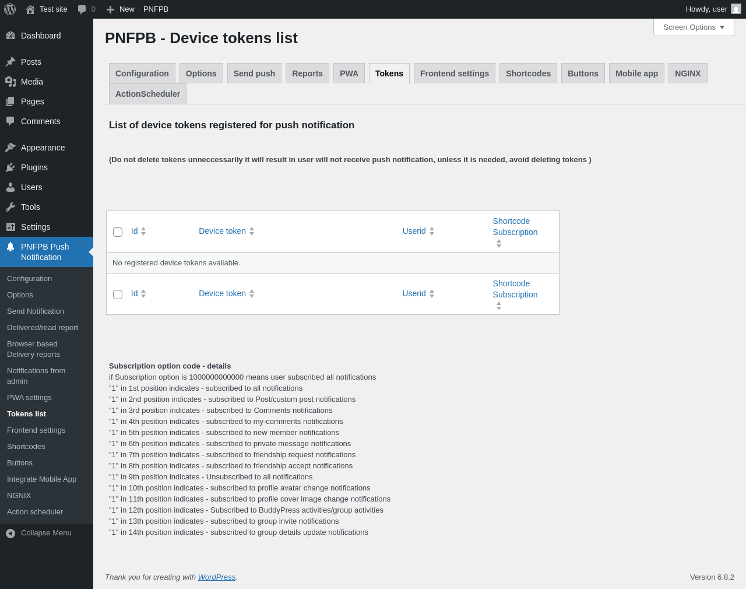The width and height of the screenshot is (746, 589).
Task: Switch to the Send push tab
Action: point(254,73)
